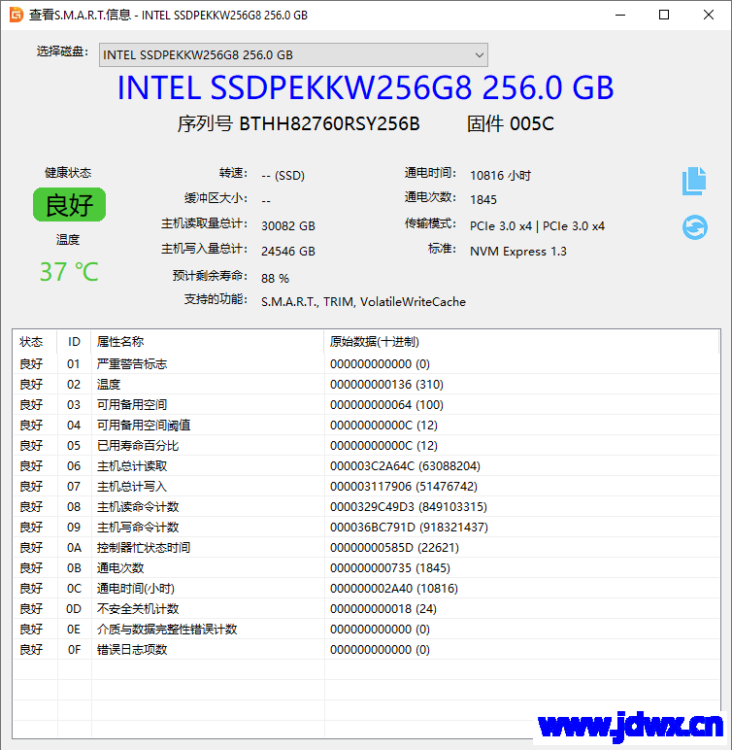Select the 通电时间(小时) row
This screenshot has height=750, width=732.
click(x=366, y=589)
